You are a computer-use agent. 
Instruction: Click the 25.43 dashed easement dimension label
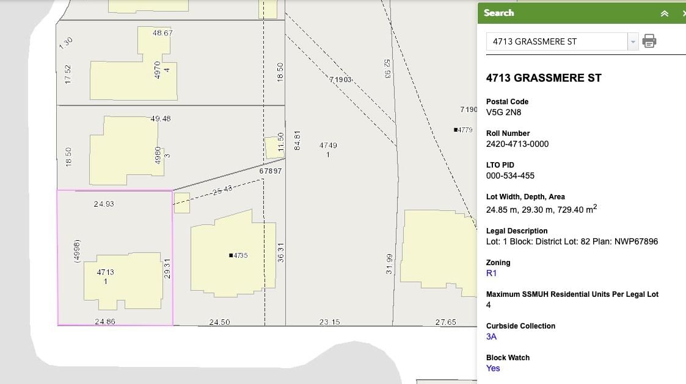[222, 190]
